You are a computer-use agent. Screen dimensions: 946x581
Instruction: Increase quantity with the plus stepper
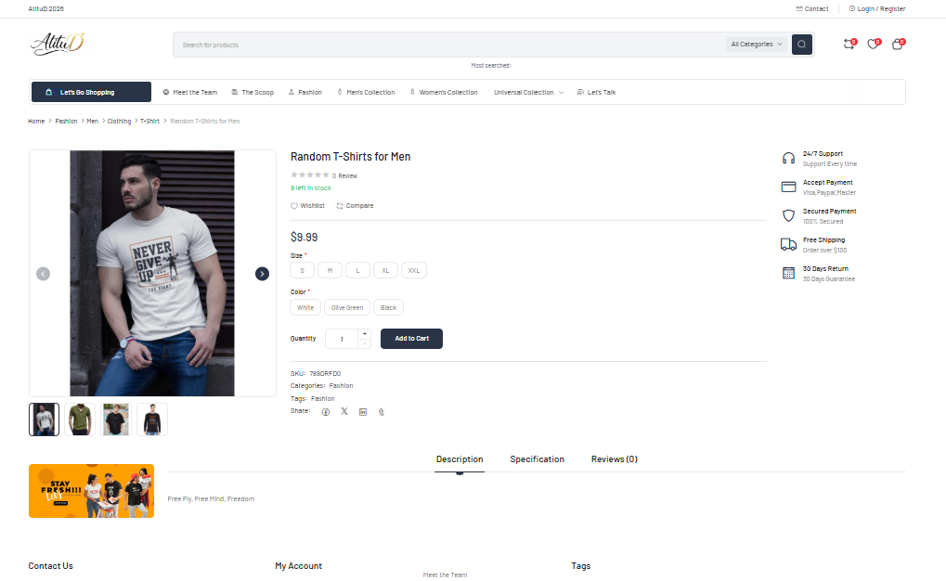tap(365, 333)
